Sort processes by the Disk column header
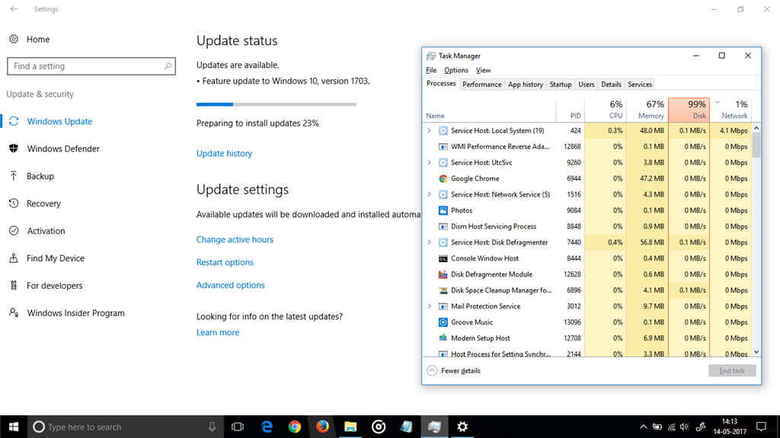This screenshot has height=438, width=780. click(689, 110)
